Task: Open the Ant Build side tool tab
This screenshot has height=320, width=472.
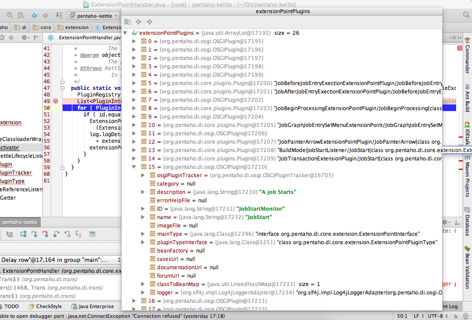Action: [467, 98]
